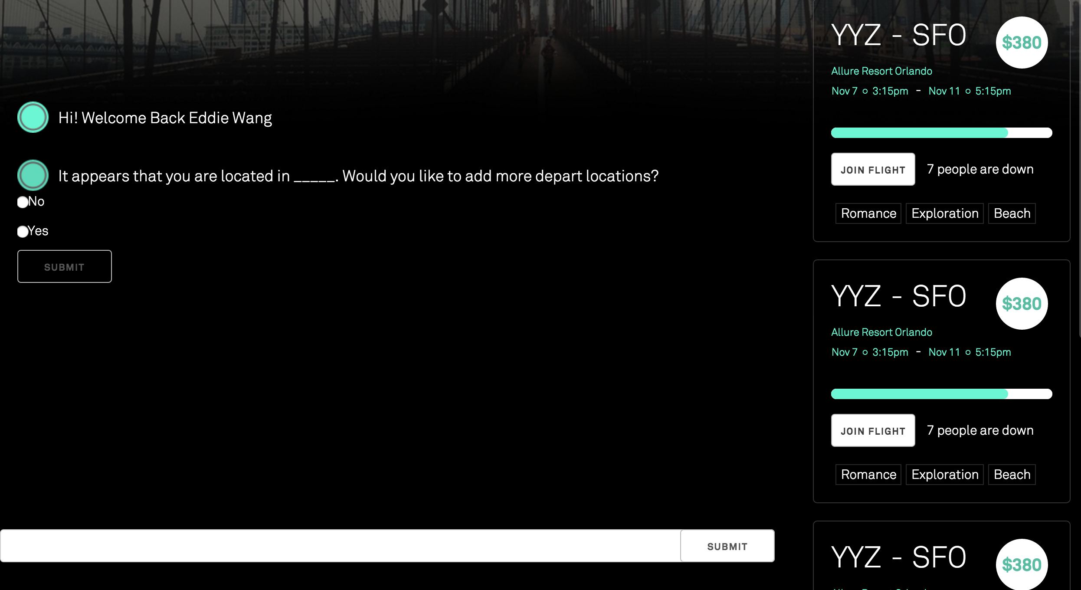This screenshot has height=590, width=1081.
Task: Click JOIN FLIGHT on the top flight card
Action: point(873,169)
